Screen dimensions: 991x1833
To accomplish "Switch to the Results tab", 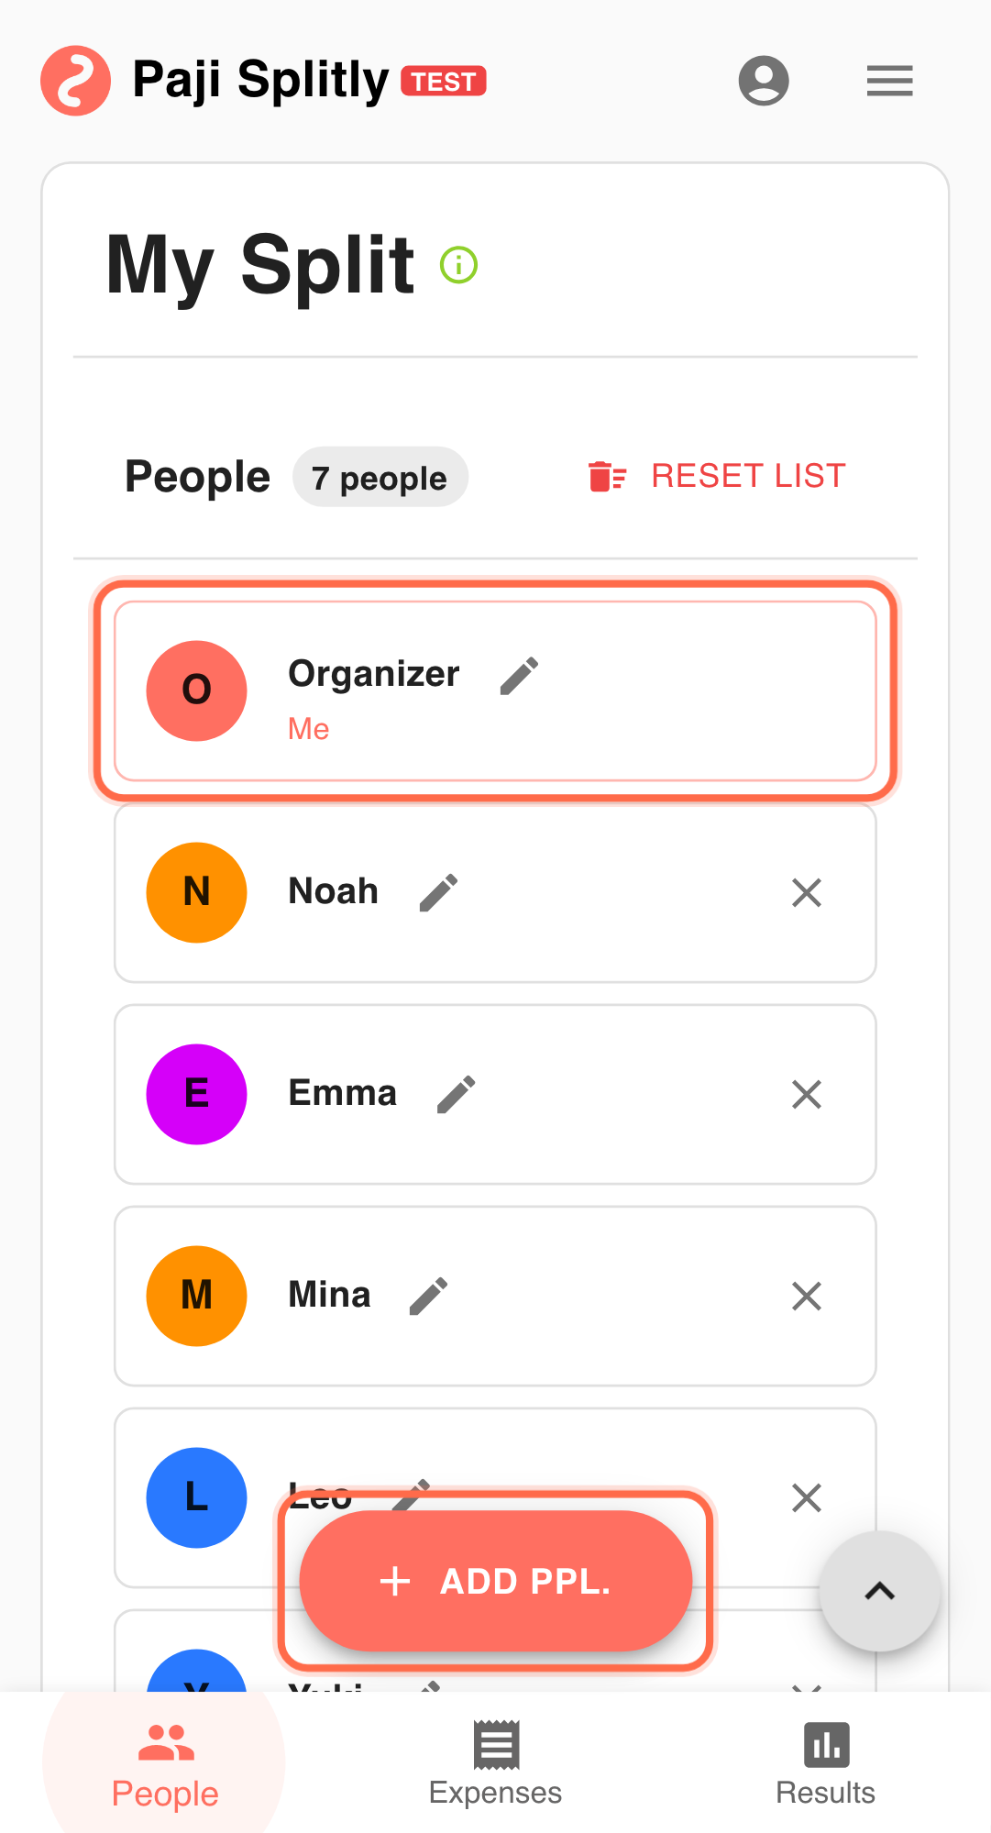I will tap(825, 1763).
